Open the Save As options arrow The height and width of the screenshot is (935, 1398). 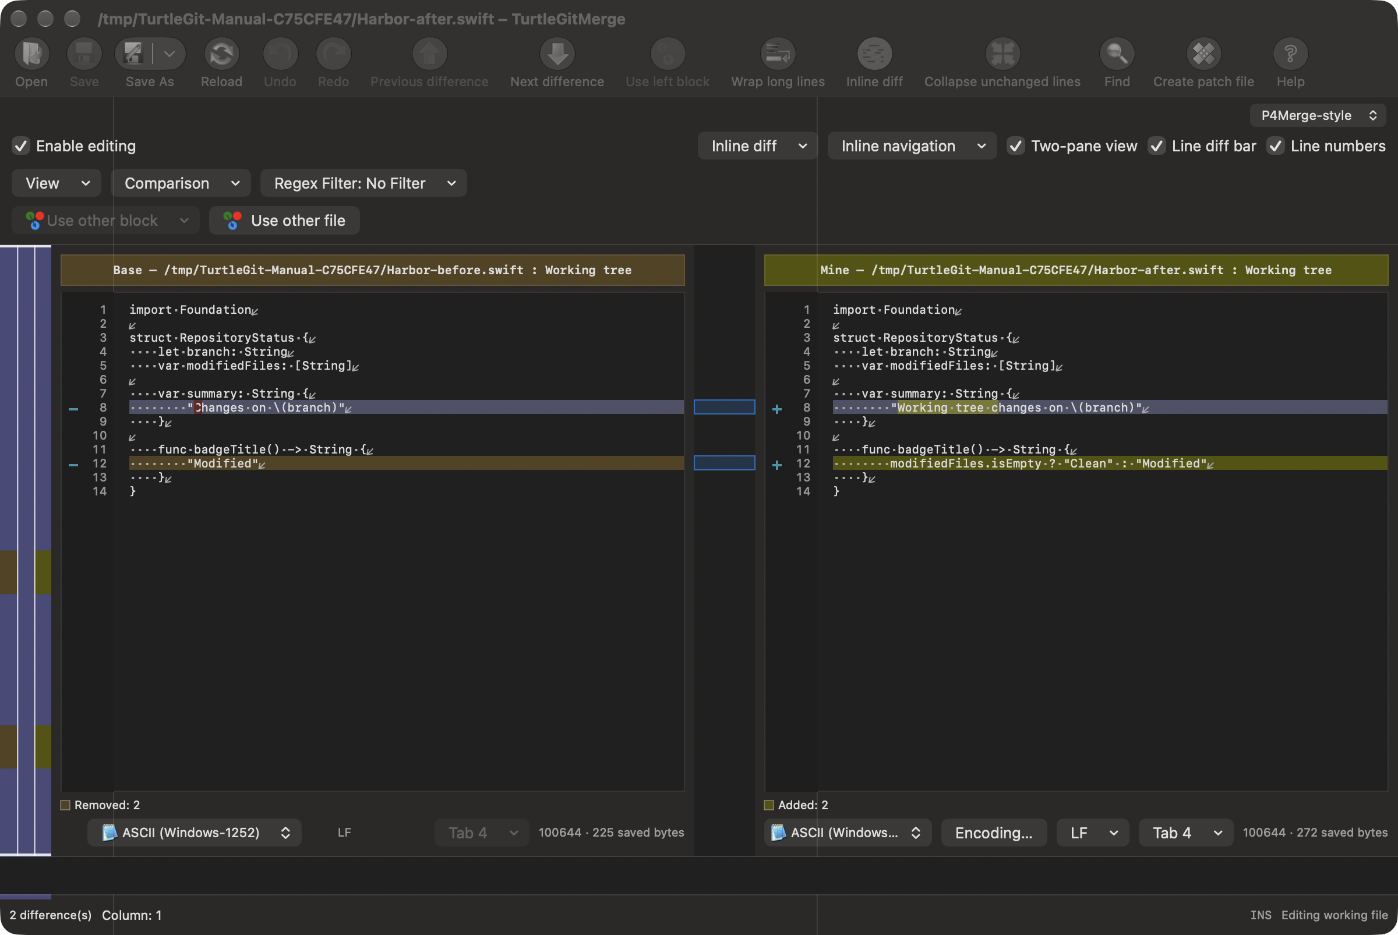coord(170,54)
